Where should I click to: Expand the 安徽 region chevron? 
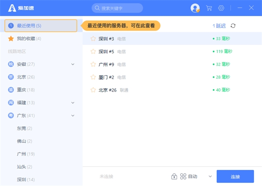(x=73, y=65)
